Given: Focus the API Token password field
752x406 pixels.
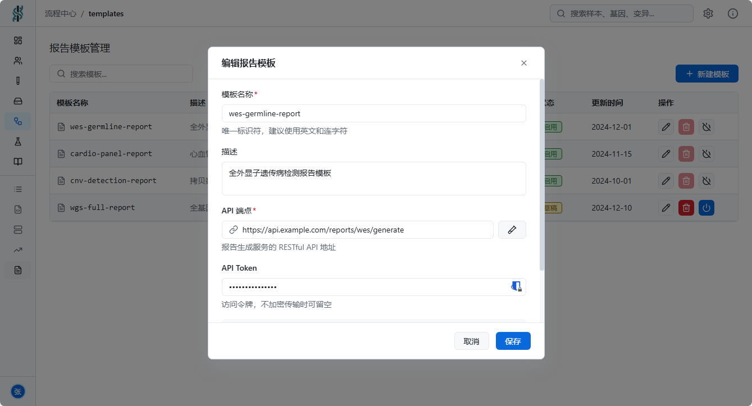Looking at the screenshot, I should (x=374, y=287).
